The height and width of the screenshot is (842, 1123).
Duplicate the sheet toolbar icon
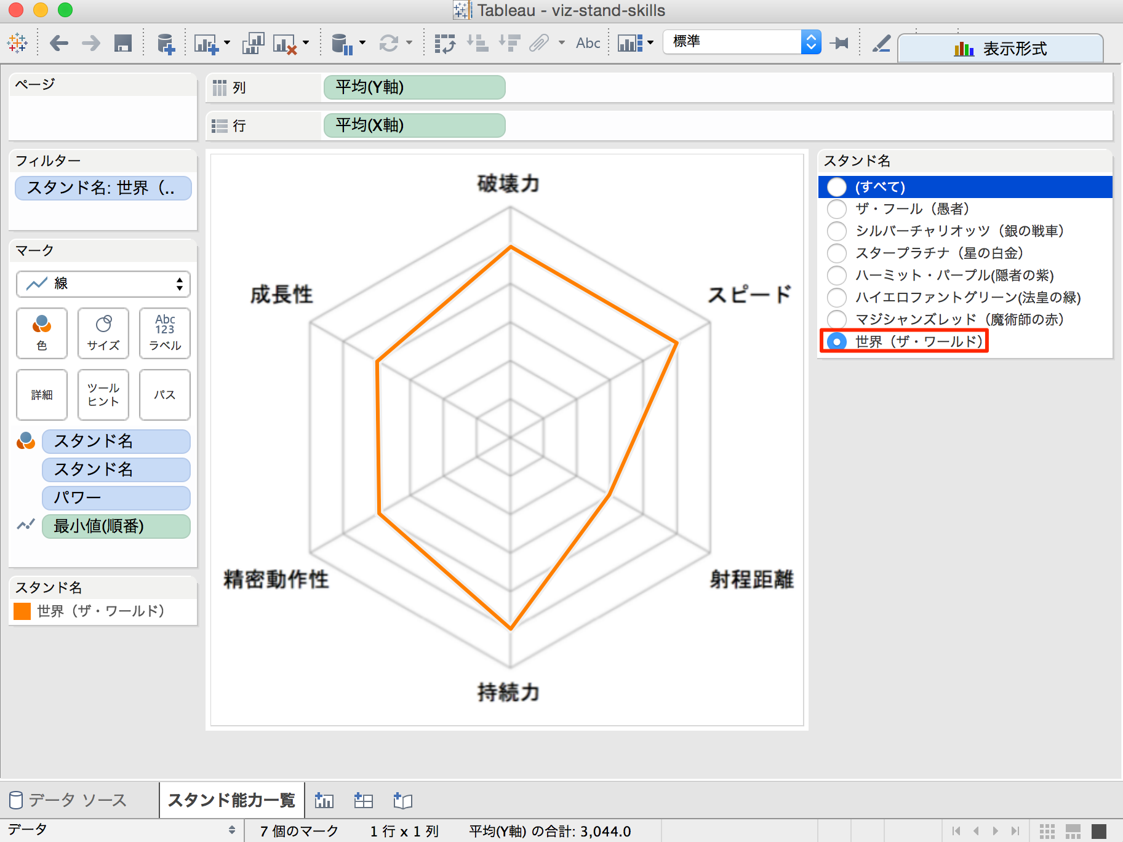pyautogui.click(x=253, y=43)
